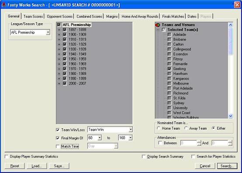Image resolution: width=242 pixels, height=173 pixels.
Task: Toggle the Selected Team(s) checkbox
Action: click(x=164, y=29)
